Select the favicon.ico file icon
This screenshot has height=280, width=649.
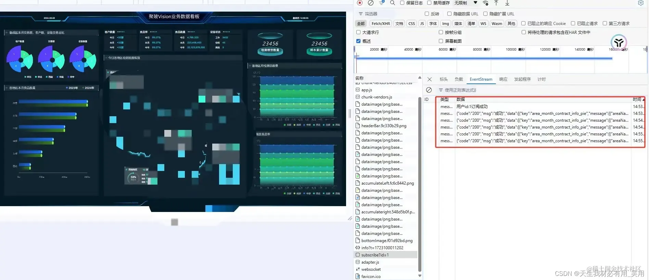[358, 277]
